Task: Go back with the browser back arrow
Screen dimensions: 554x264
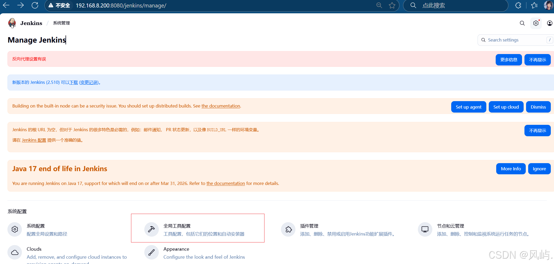Action: point(6,5)
